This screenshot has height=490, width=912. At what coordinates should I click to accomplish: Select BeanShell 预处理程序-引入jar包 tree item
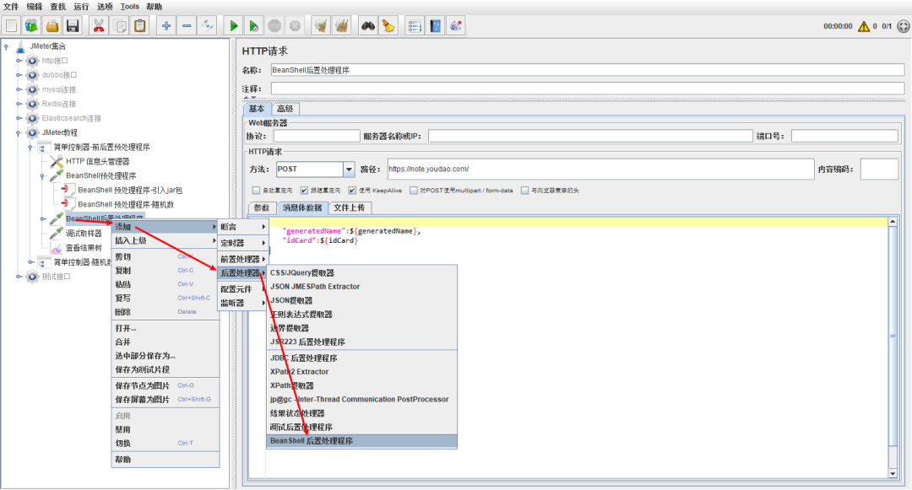click(x=130, y=190)
